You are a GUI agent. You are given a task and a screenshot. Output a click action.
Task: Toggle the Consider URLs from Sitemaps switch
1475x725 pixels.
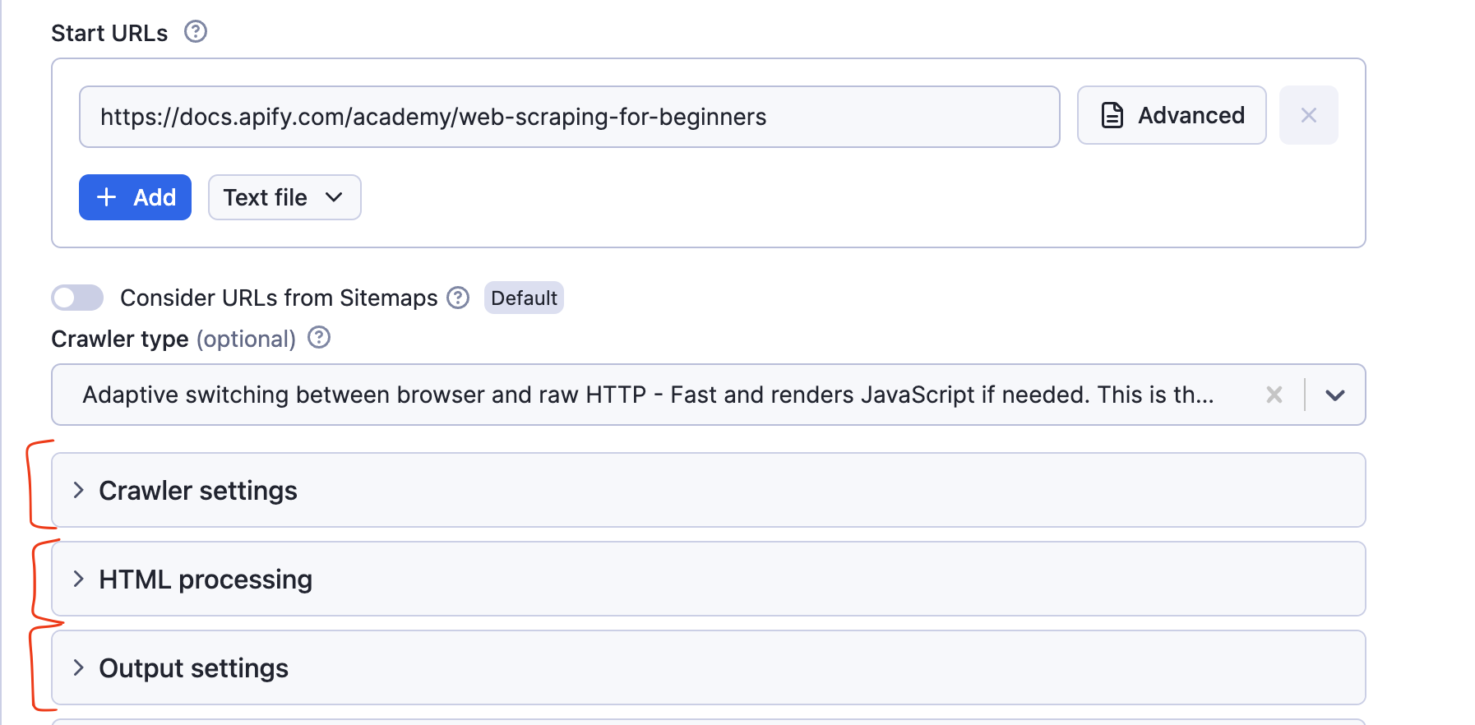77,298
